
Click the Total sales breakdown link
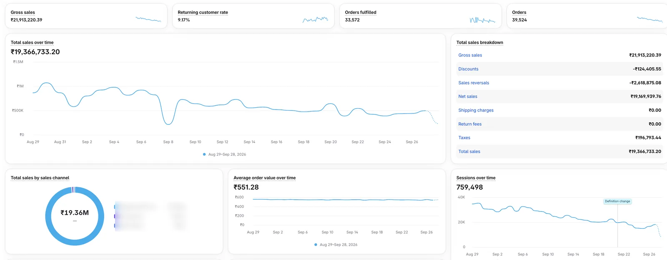469,151
